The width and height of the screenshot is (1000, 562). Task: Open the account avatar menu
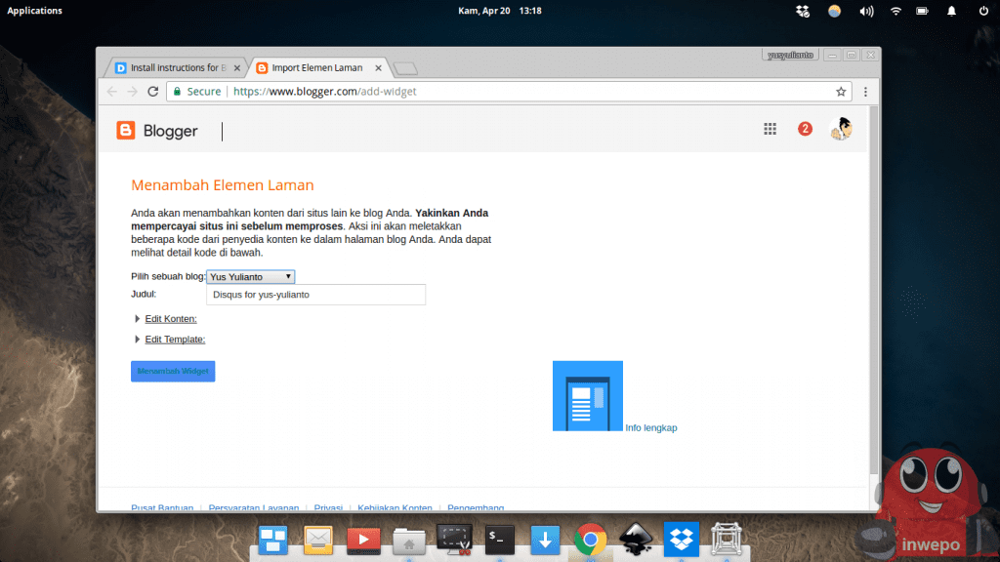point(841,129)
